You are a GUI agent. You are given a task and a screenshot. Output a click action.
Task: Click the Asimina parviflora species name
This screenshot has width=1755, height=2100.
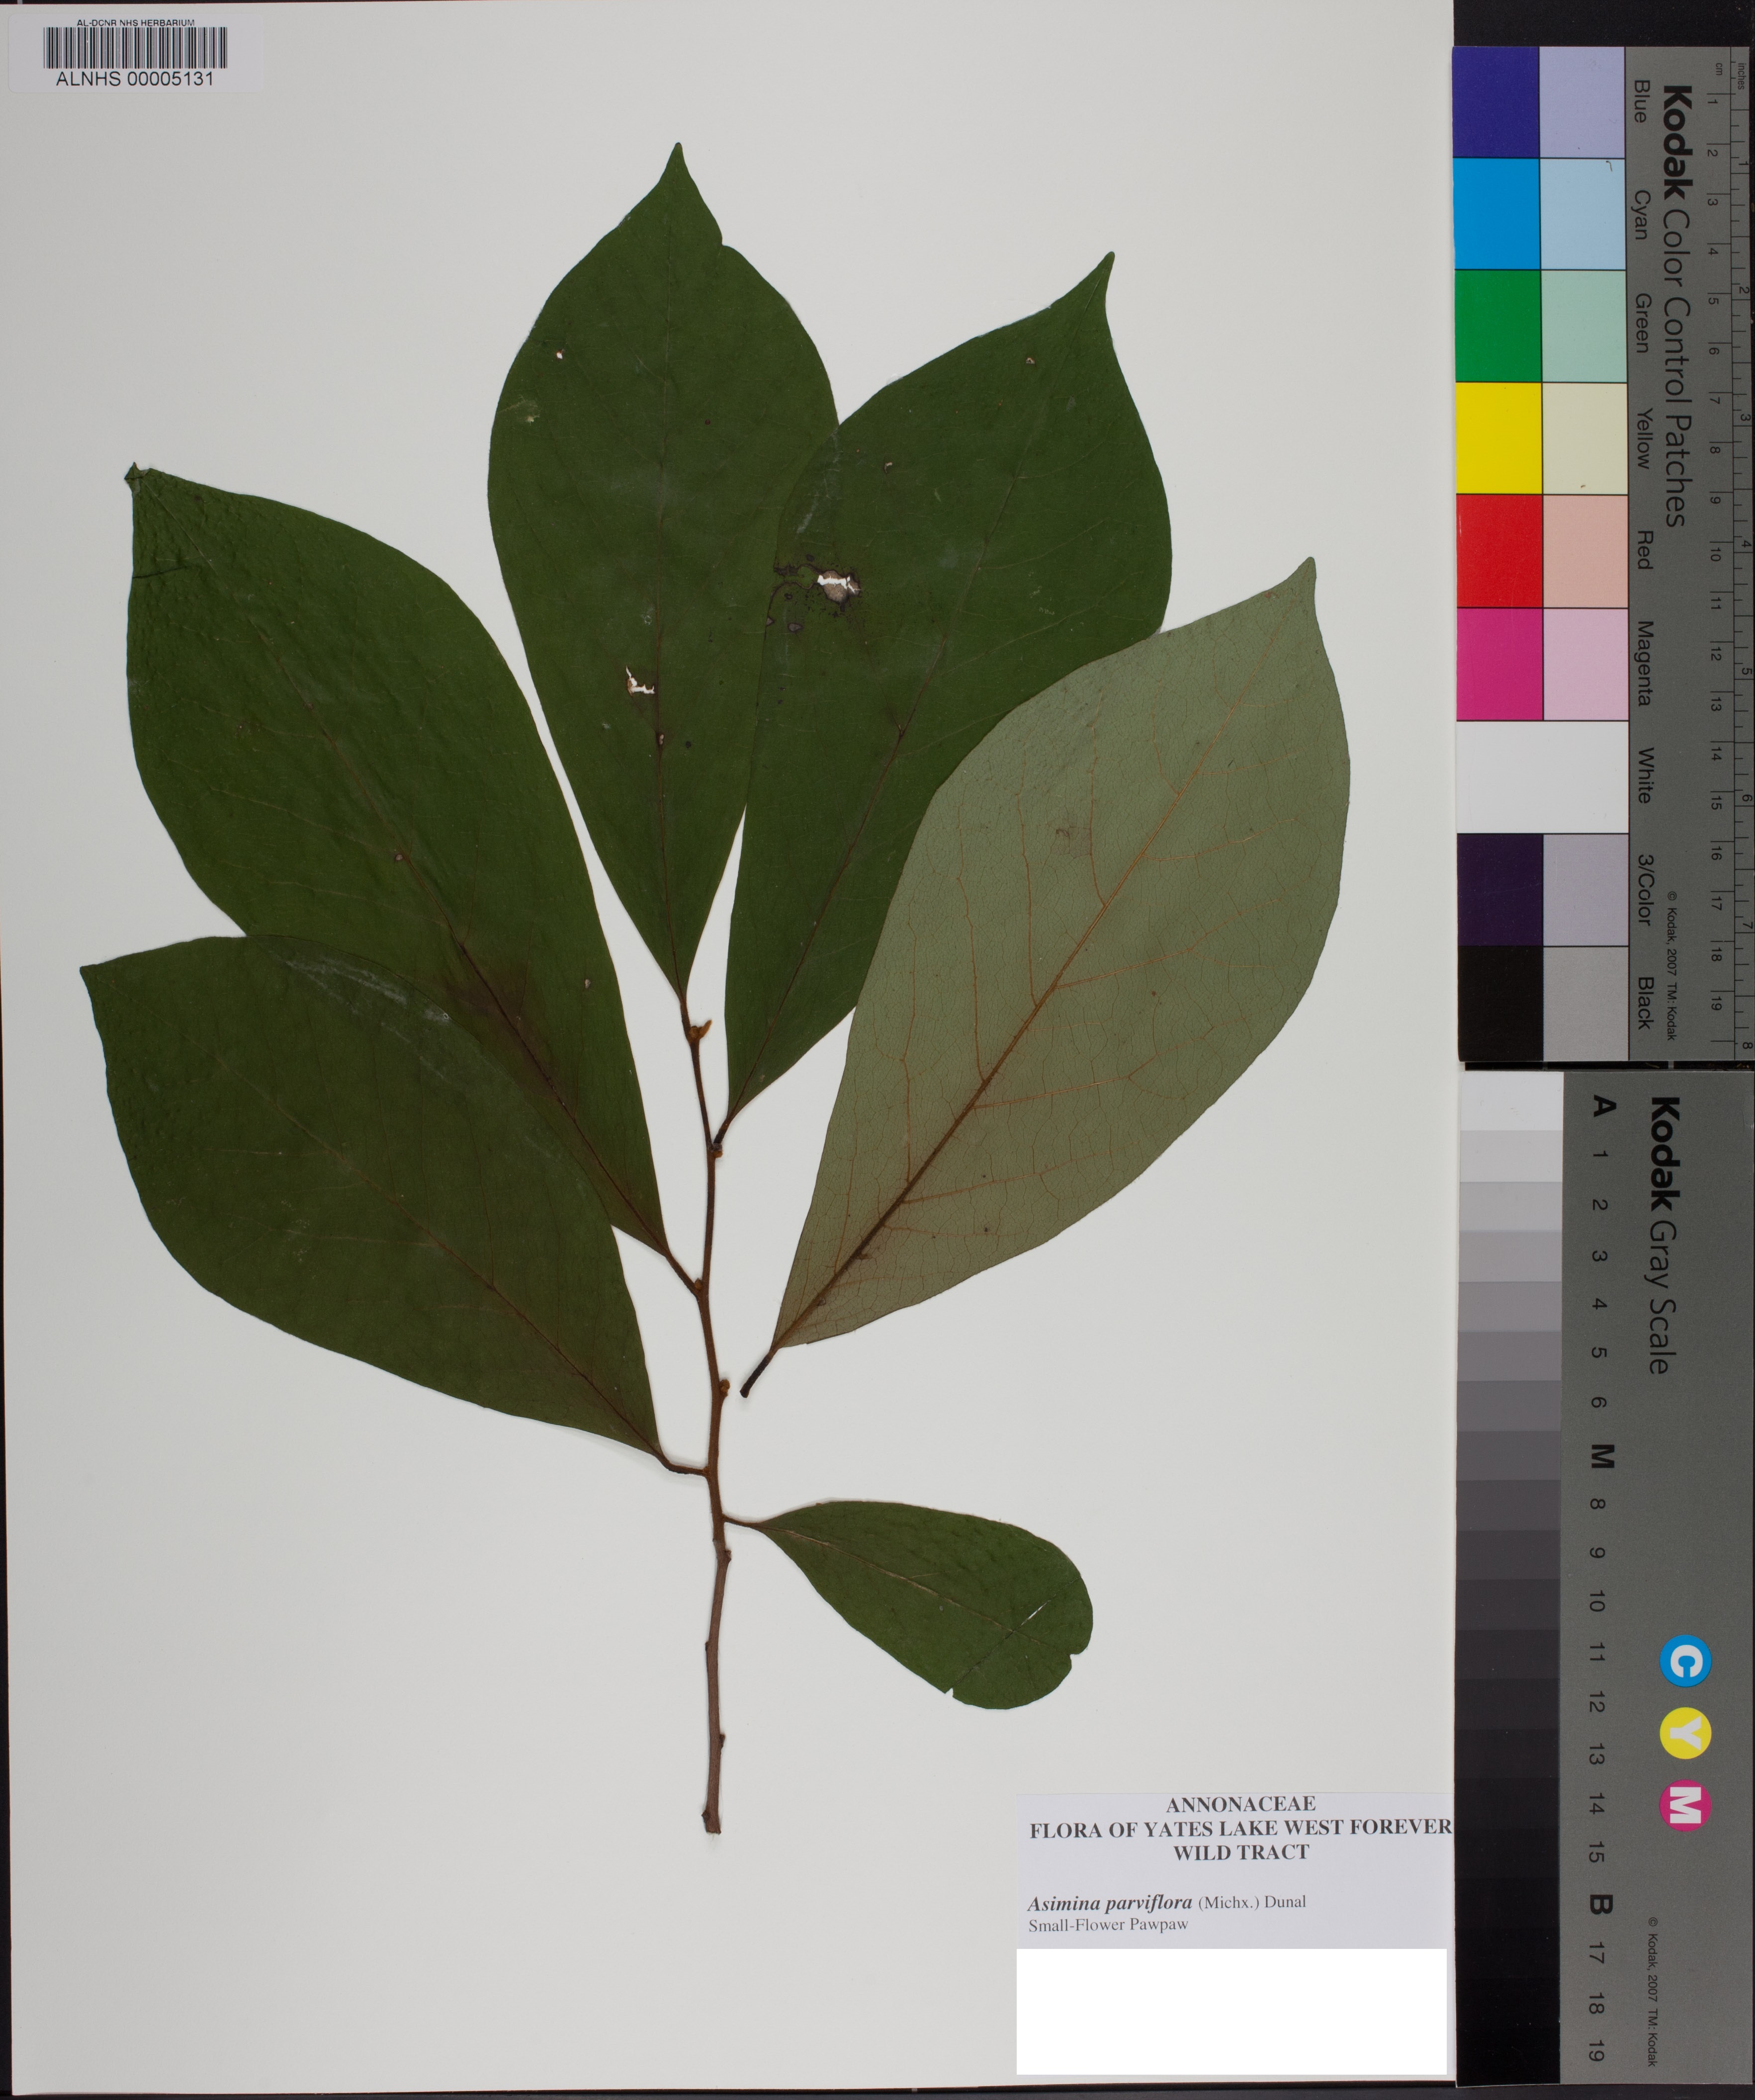coord(1110,1902)
